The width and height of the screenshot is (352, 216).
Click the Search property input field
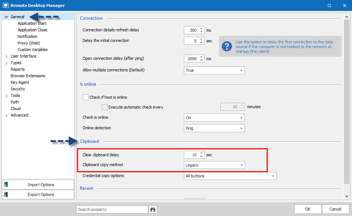[112, 209]
